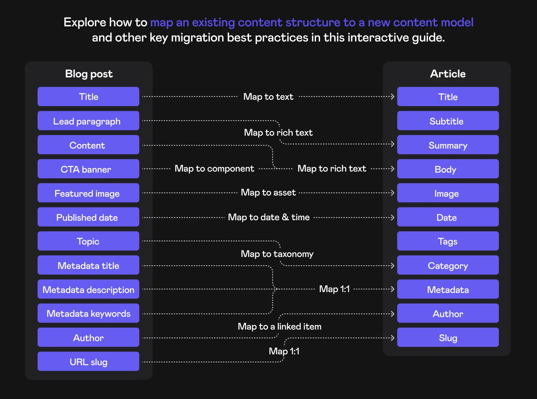Select the Topic block

click(88, 241)
